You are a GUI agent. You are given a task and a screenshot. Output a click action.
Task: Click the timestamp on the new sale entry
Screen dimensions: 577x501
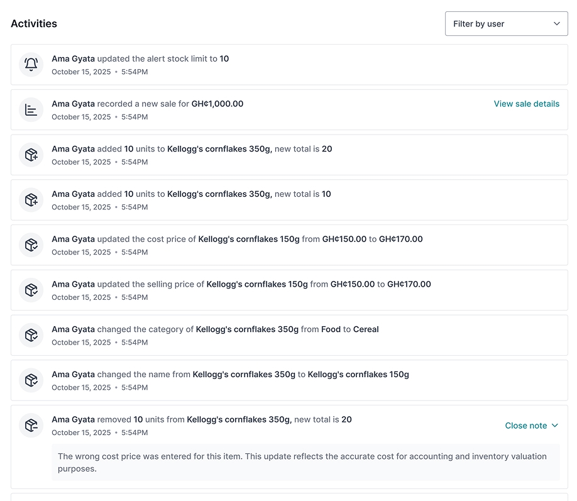point(99,117)
